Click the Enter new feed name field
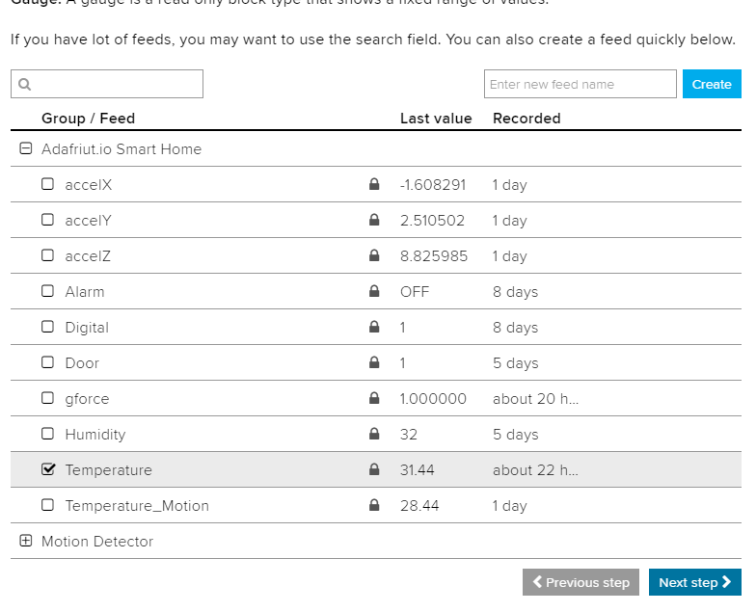The width and height of the screenshot is (756, 612). tap(580, 84)
